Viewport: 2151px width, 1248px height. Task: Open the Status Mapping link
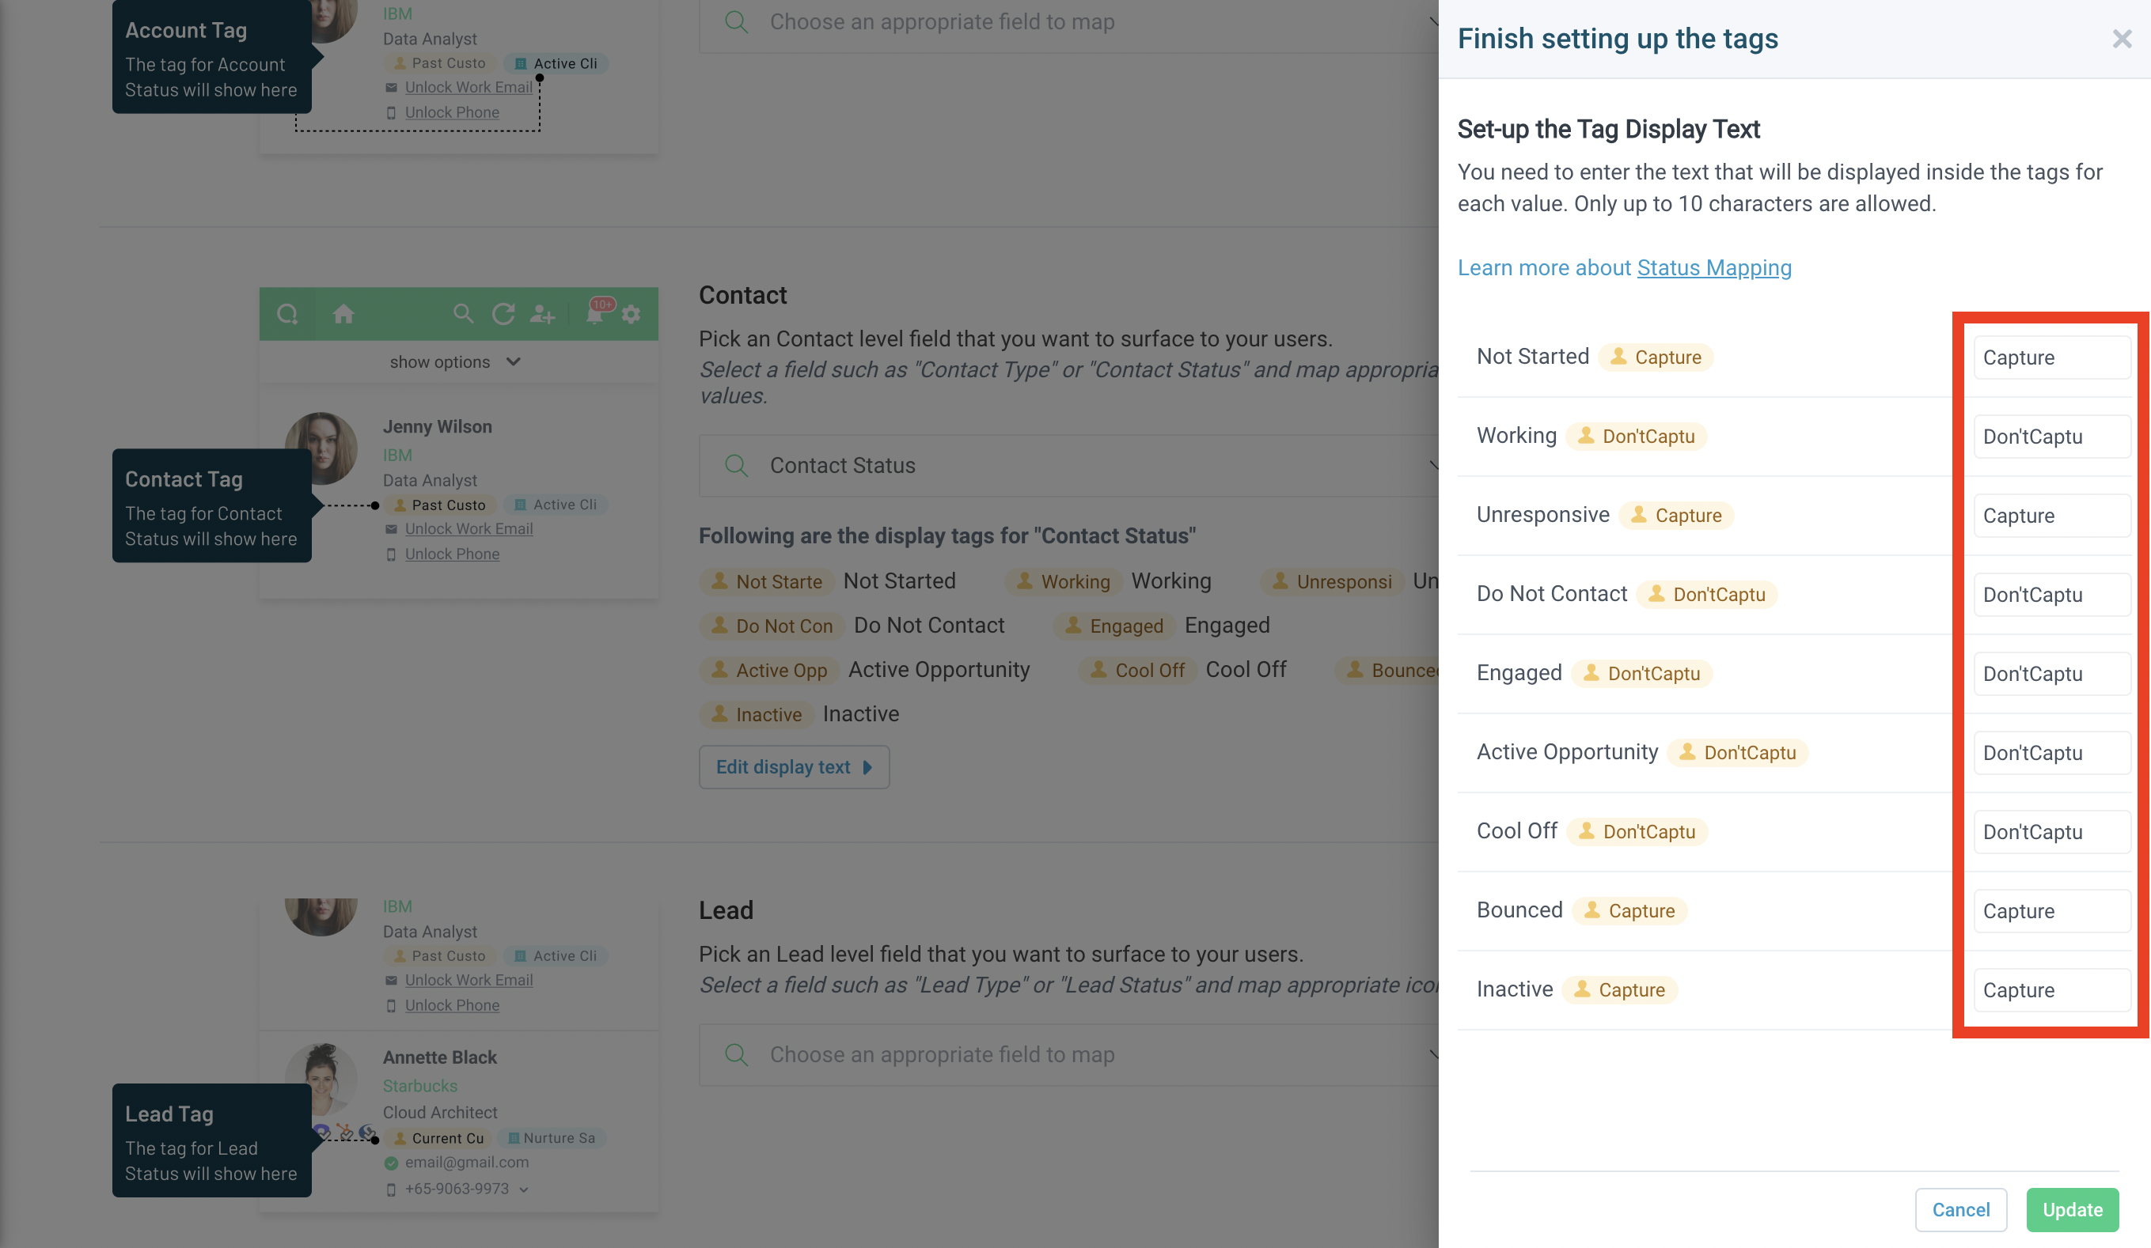coord(1714,268)
